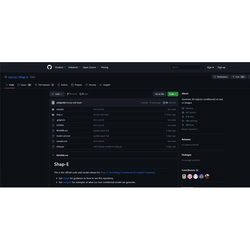Expand the Product menu
Viewport: 250px width, 250px height.
point(60,67)
